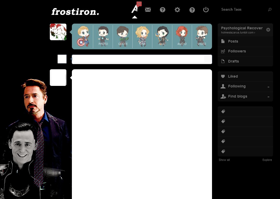
Task: Click the third tracked tag icon
Action: (223, 132)
